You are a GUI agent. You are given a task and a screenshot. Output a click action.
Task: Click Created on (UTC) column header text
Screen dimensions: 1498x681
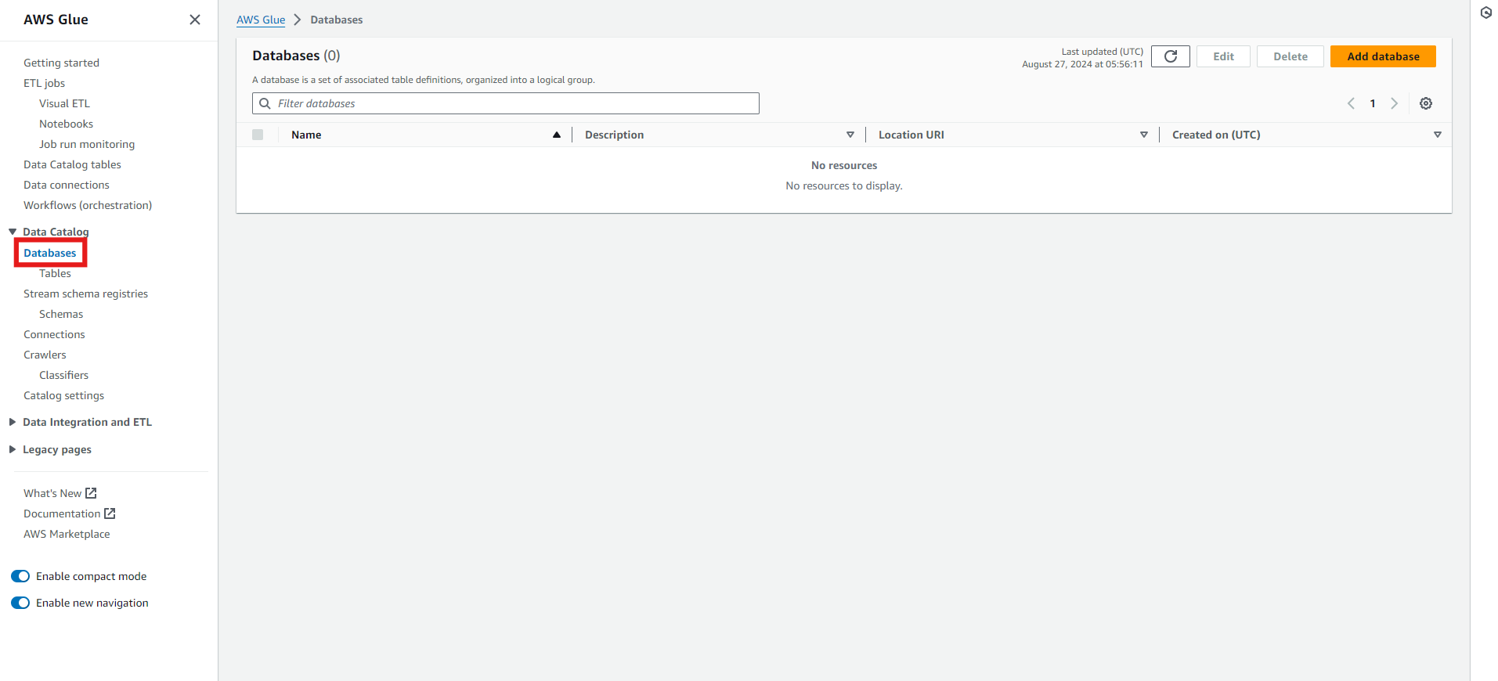point(1216,135)
